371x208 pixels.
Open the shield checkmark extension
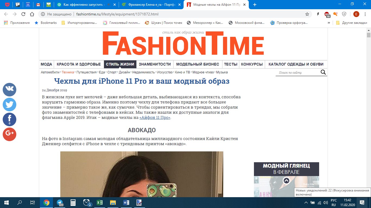344,14
